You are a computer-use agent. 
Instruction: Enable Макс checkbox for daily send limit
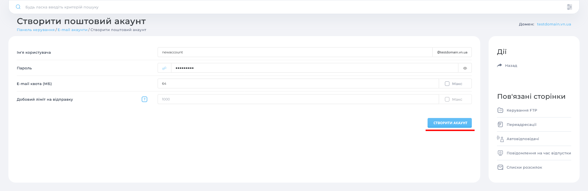pyautogui.click(x=447, y=99)
